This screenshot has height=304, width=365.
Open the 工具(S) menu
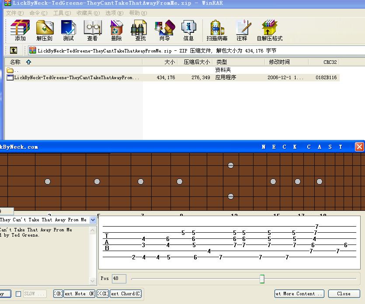point(62,13)
